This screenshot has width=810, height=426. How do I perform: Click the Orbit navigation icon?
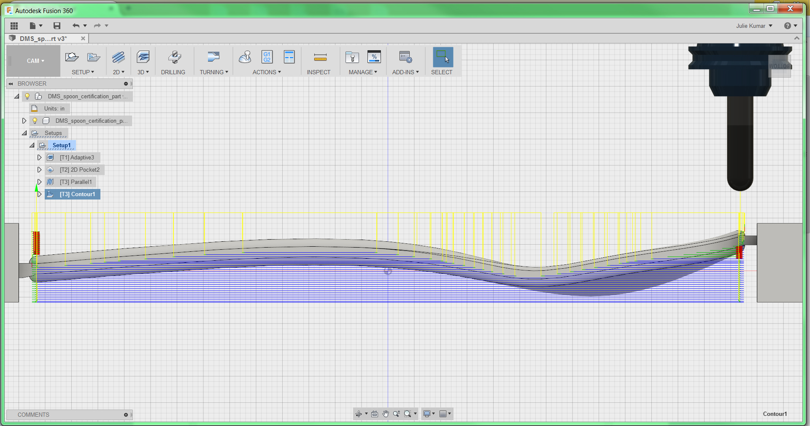point(359,414)
